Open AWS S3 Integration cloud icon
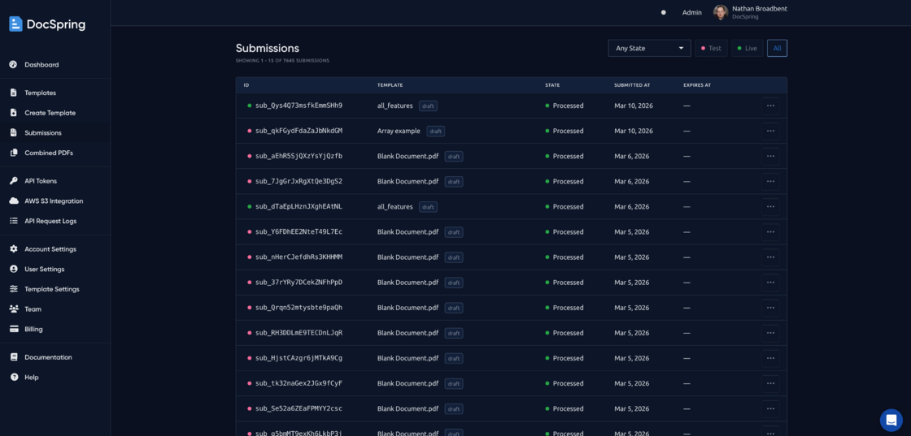 pyautogui.click(x=14, y=201)
